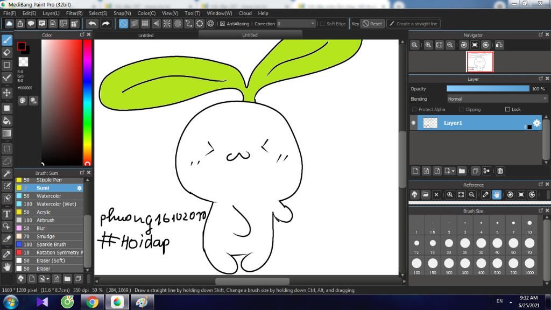Open the Windows Start menu
551x310 pixels.
coord(11,302)
